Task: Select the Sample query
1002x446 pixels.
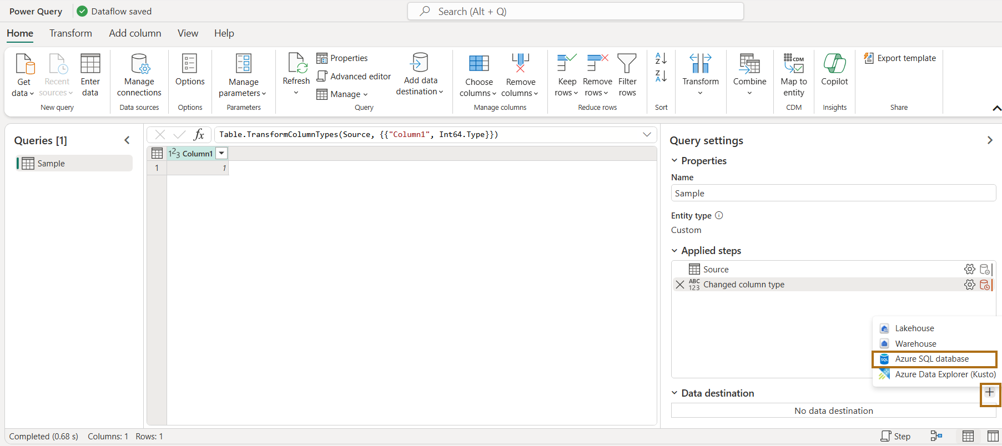Action: [x=74, y=164]
